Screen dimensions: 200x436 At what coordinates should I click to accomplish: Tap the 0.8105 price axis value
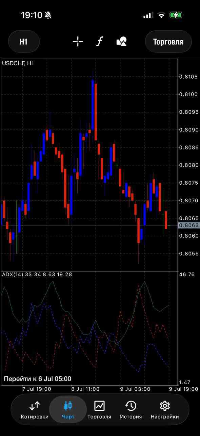point(188,77)
